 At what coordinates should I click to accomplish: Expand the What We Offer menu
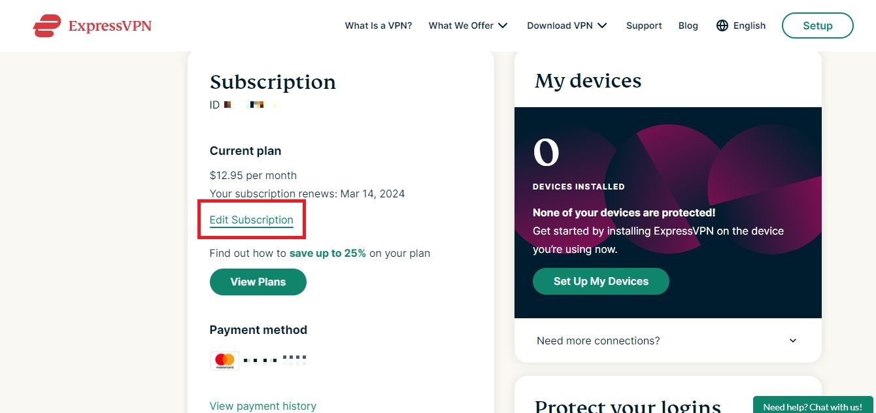point(468,25)
